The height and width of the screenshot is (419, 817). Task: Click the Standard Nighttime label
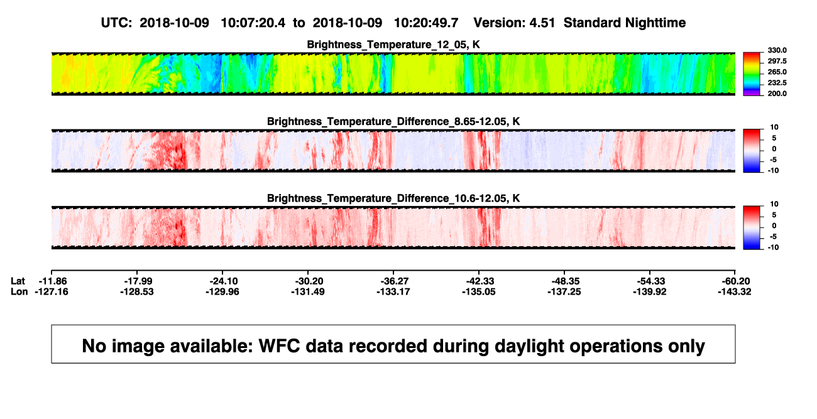click(625, 23)
